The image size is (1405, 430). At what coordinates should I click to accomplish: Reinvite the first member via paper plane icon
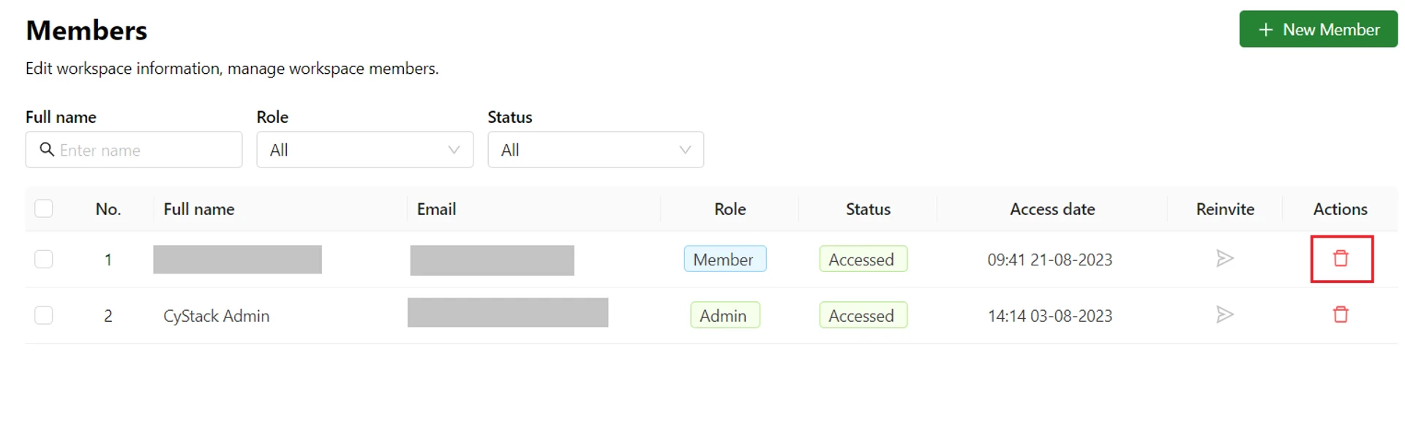click(1225, 259)
